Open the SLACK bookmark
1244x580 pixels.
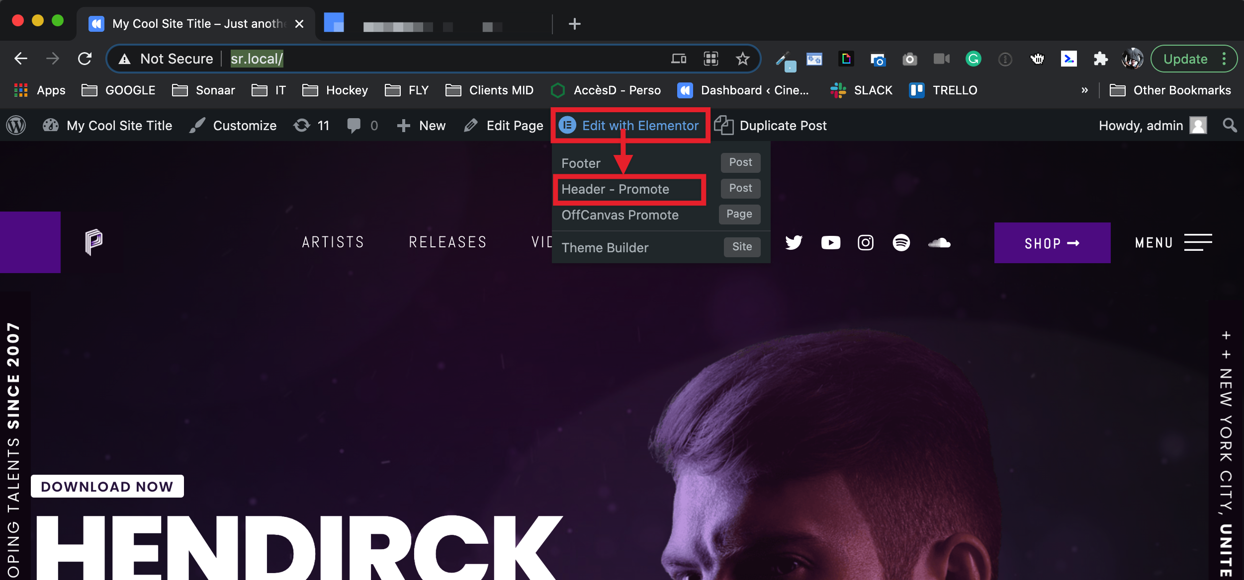tap(861, 90)
